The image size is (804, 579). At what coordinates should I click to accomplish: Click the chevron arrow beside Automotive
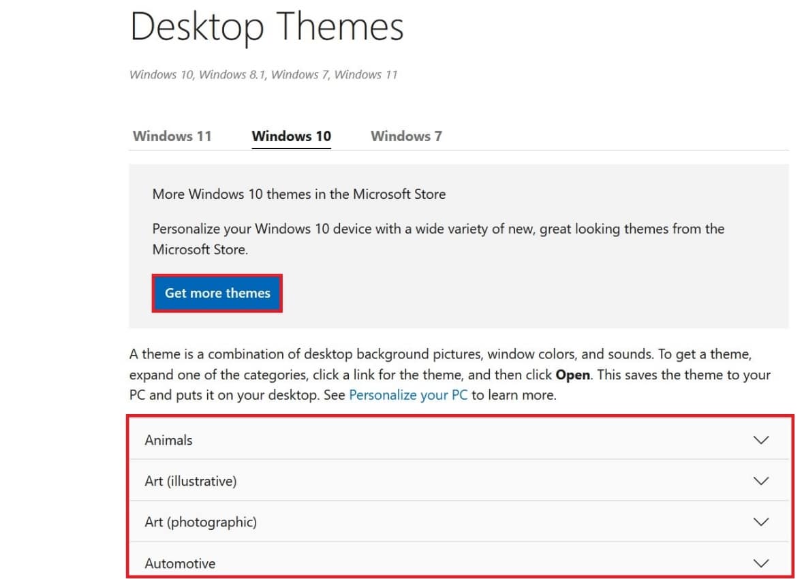pyautogui.click(x=761, y=563)
